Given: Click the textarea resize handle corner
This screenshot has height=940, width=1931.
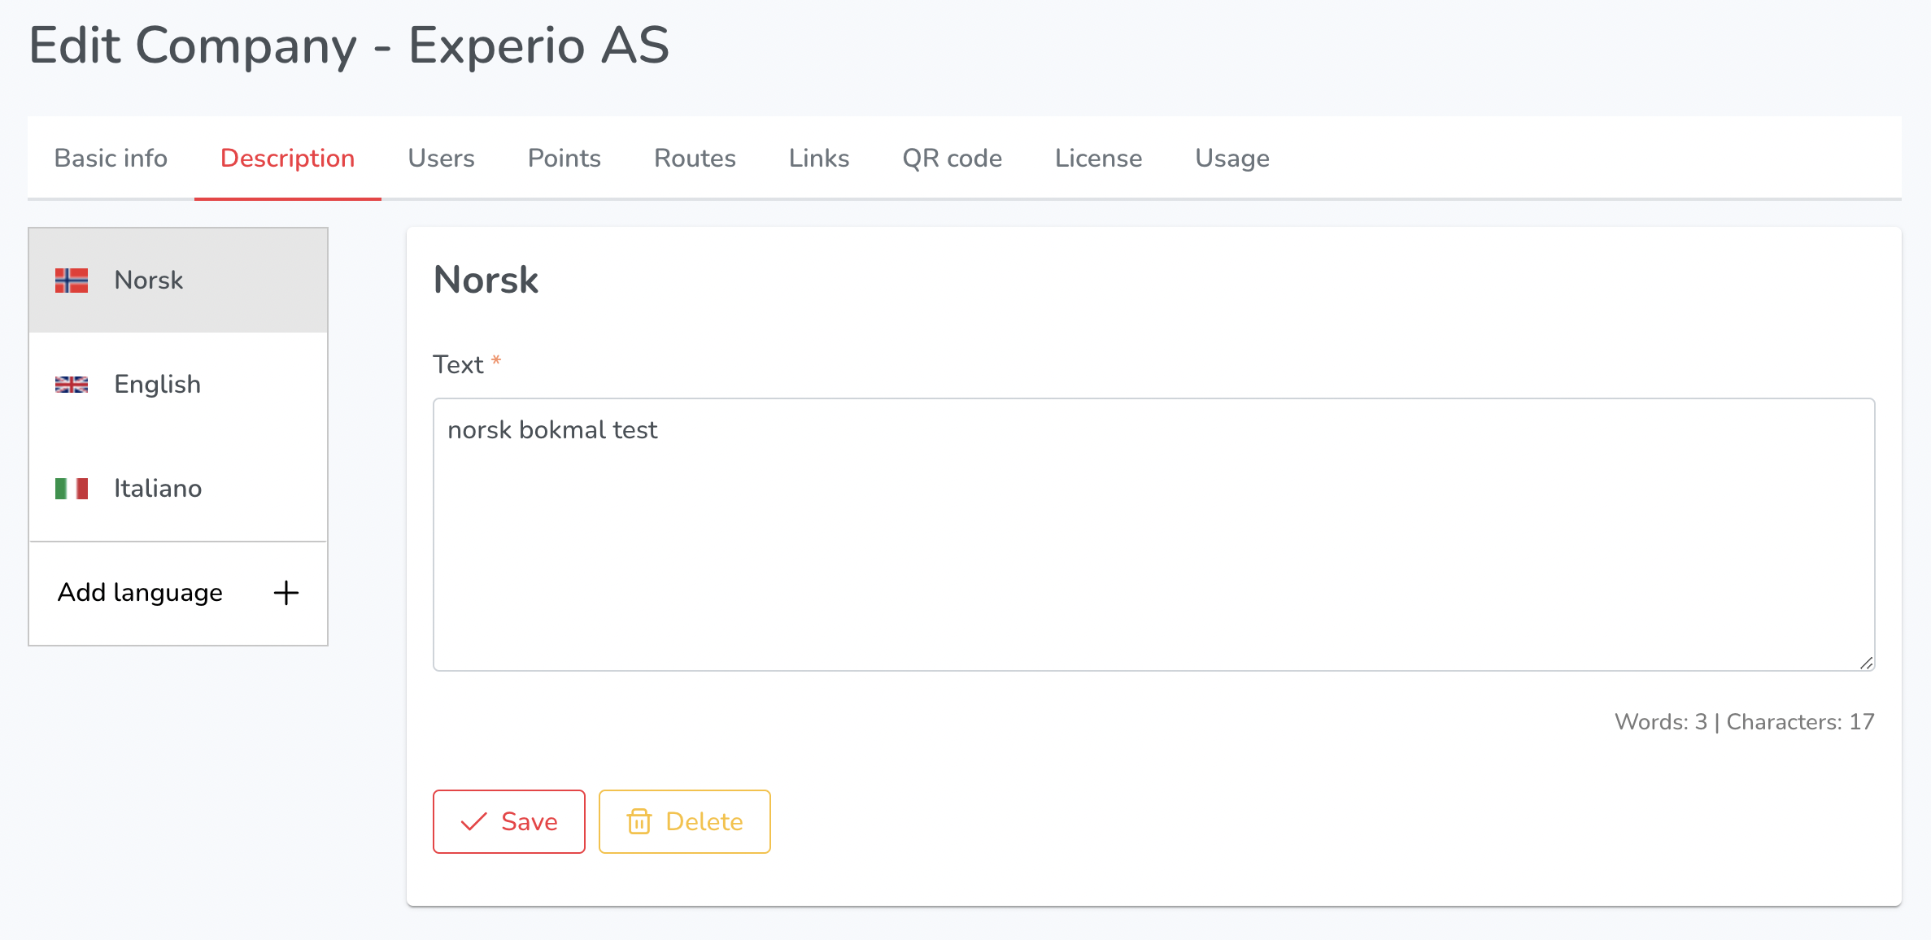Looking at the screenshot, I should [x=1866, y=663].
